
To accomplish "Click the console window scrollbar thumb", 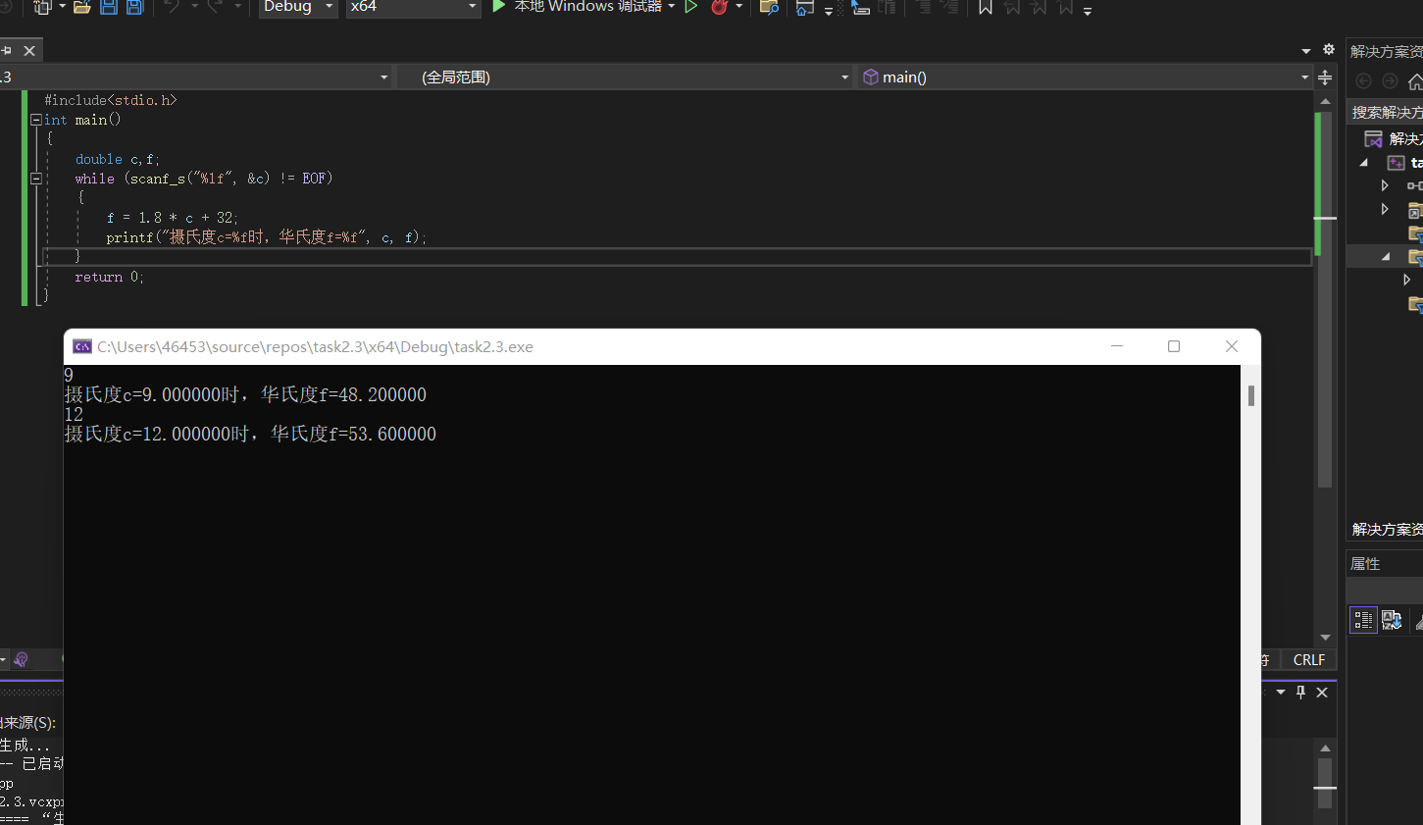I will [1251, 395].
